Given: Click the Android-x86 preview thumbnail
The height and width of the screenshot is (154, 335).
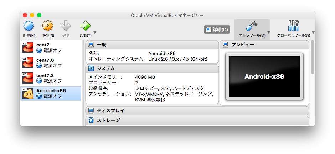Looking at the screenshot, I should pos(264,77).
